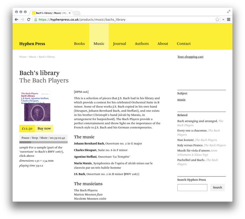Click the address bar URL

pos(82,20)
